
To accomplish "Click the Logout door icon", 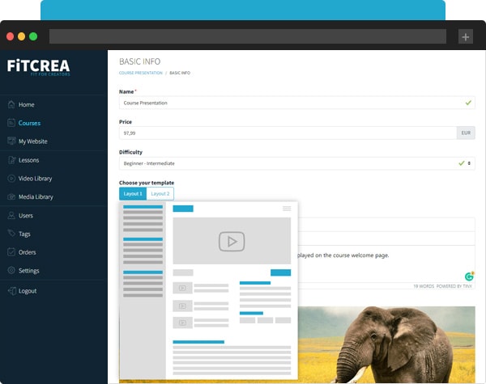I will (x=12, y=291).
